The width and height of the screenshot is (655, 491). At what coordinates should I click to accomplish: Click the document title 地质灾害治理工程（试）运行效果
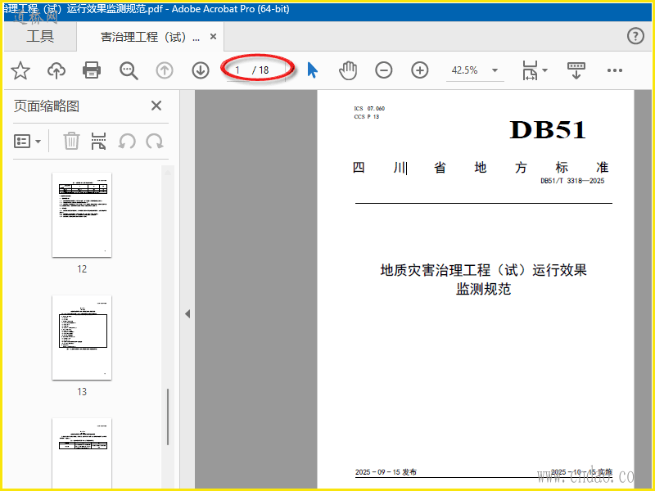[483, 270]
